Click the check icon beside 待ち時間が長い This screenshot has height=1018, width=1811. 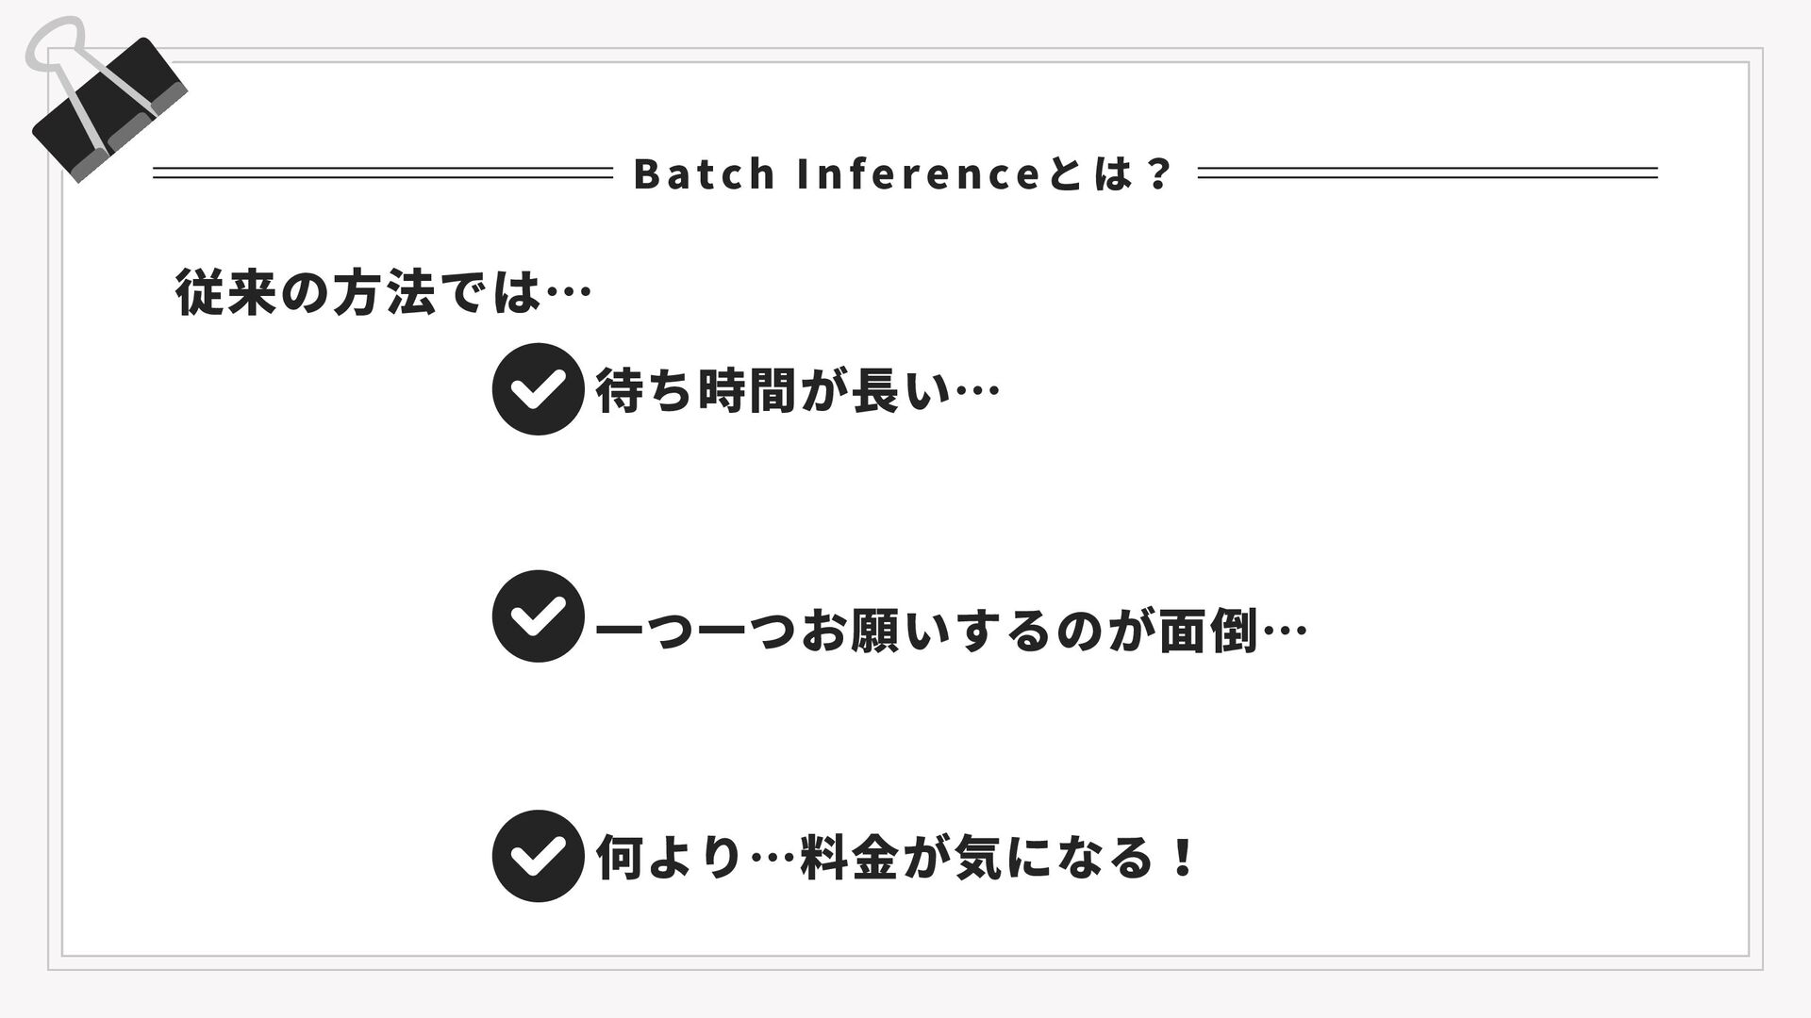[x=538, y=388]
